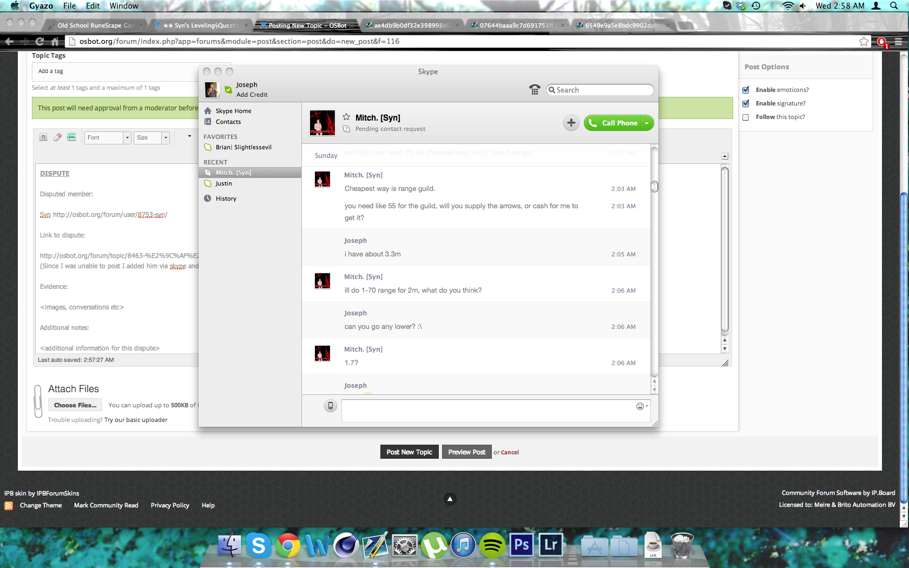The height and width of the screenshot is (568, 909).
Task: Bookmark this page with the star icon
Action: coord(864,42)
